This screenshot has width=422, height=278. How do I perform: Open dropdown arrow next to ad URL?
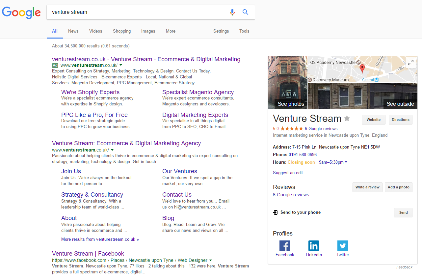tap(120, 65)
